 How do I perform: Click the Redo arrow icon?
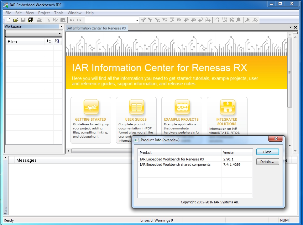pos(79,20)
